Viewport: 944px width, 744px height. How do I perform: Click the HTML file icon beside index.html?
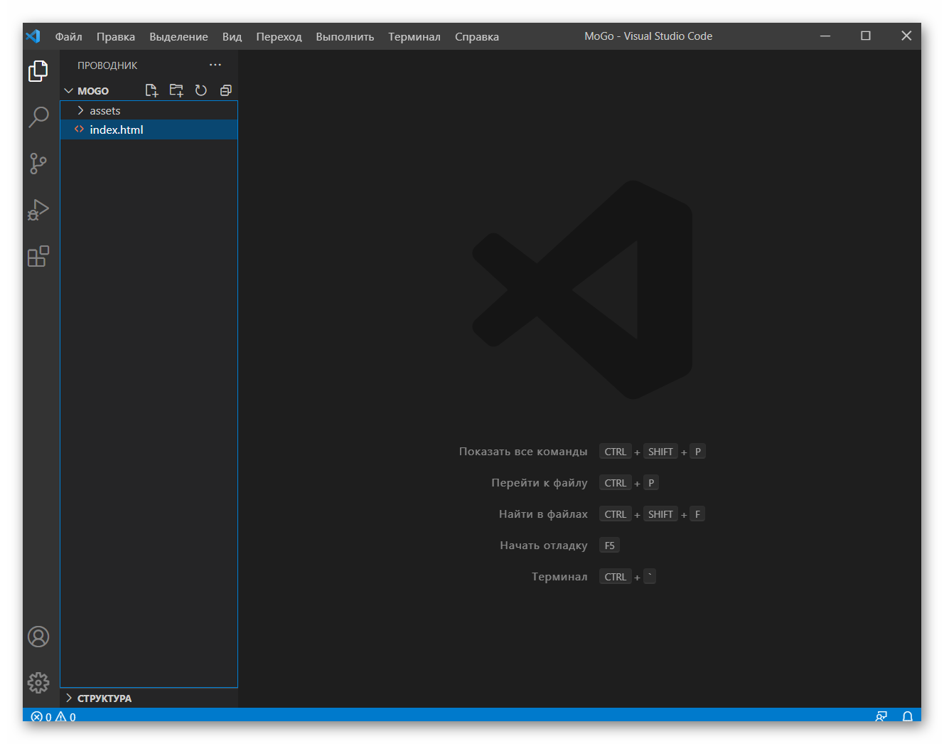pyautogui.click(x=79, y=129)
